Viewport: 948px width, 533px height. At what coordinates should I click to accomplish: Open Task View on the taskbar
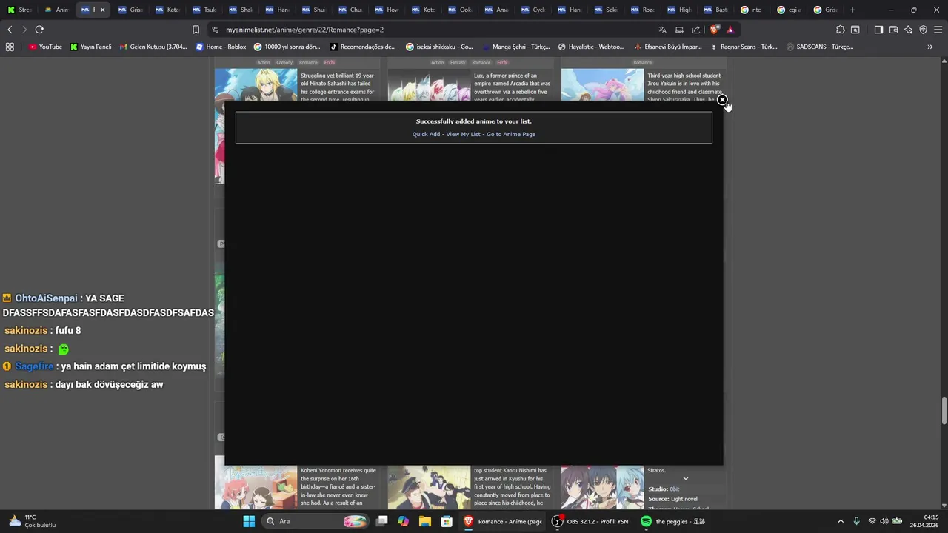coord(382,521)
